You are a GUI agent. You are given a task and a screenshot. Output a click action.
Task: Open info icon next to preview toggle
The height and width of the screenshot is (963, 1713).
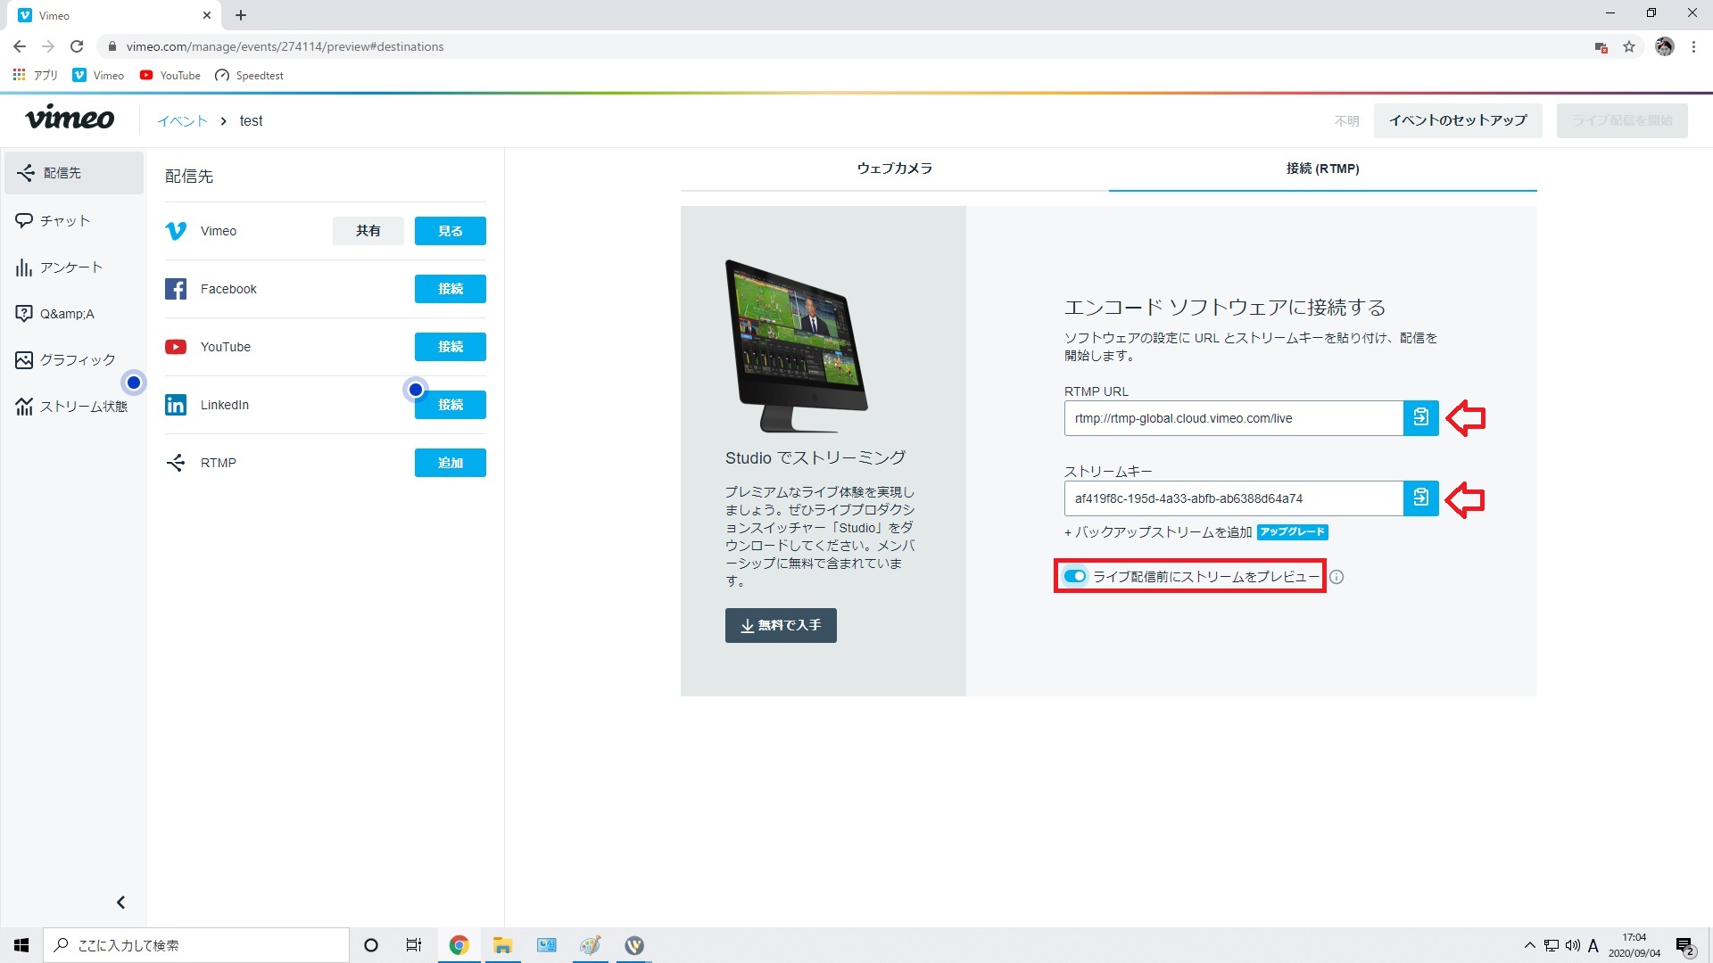(x=1336, y=577)
